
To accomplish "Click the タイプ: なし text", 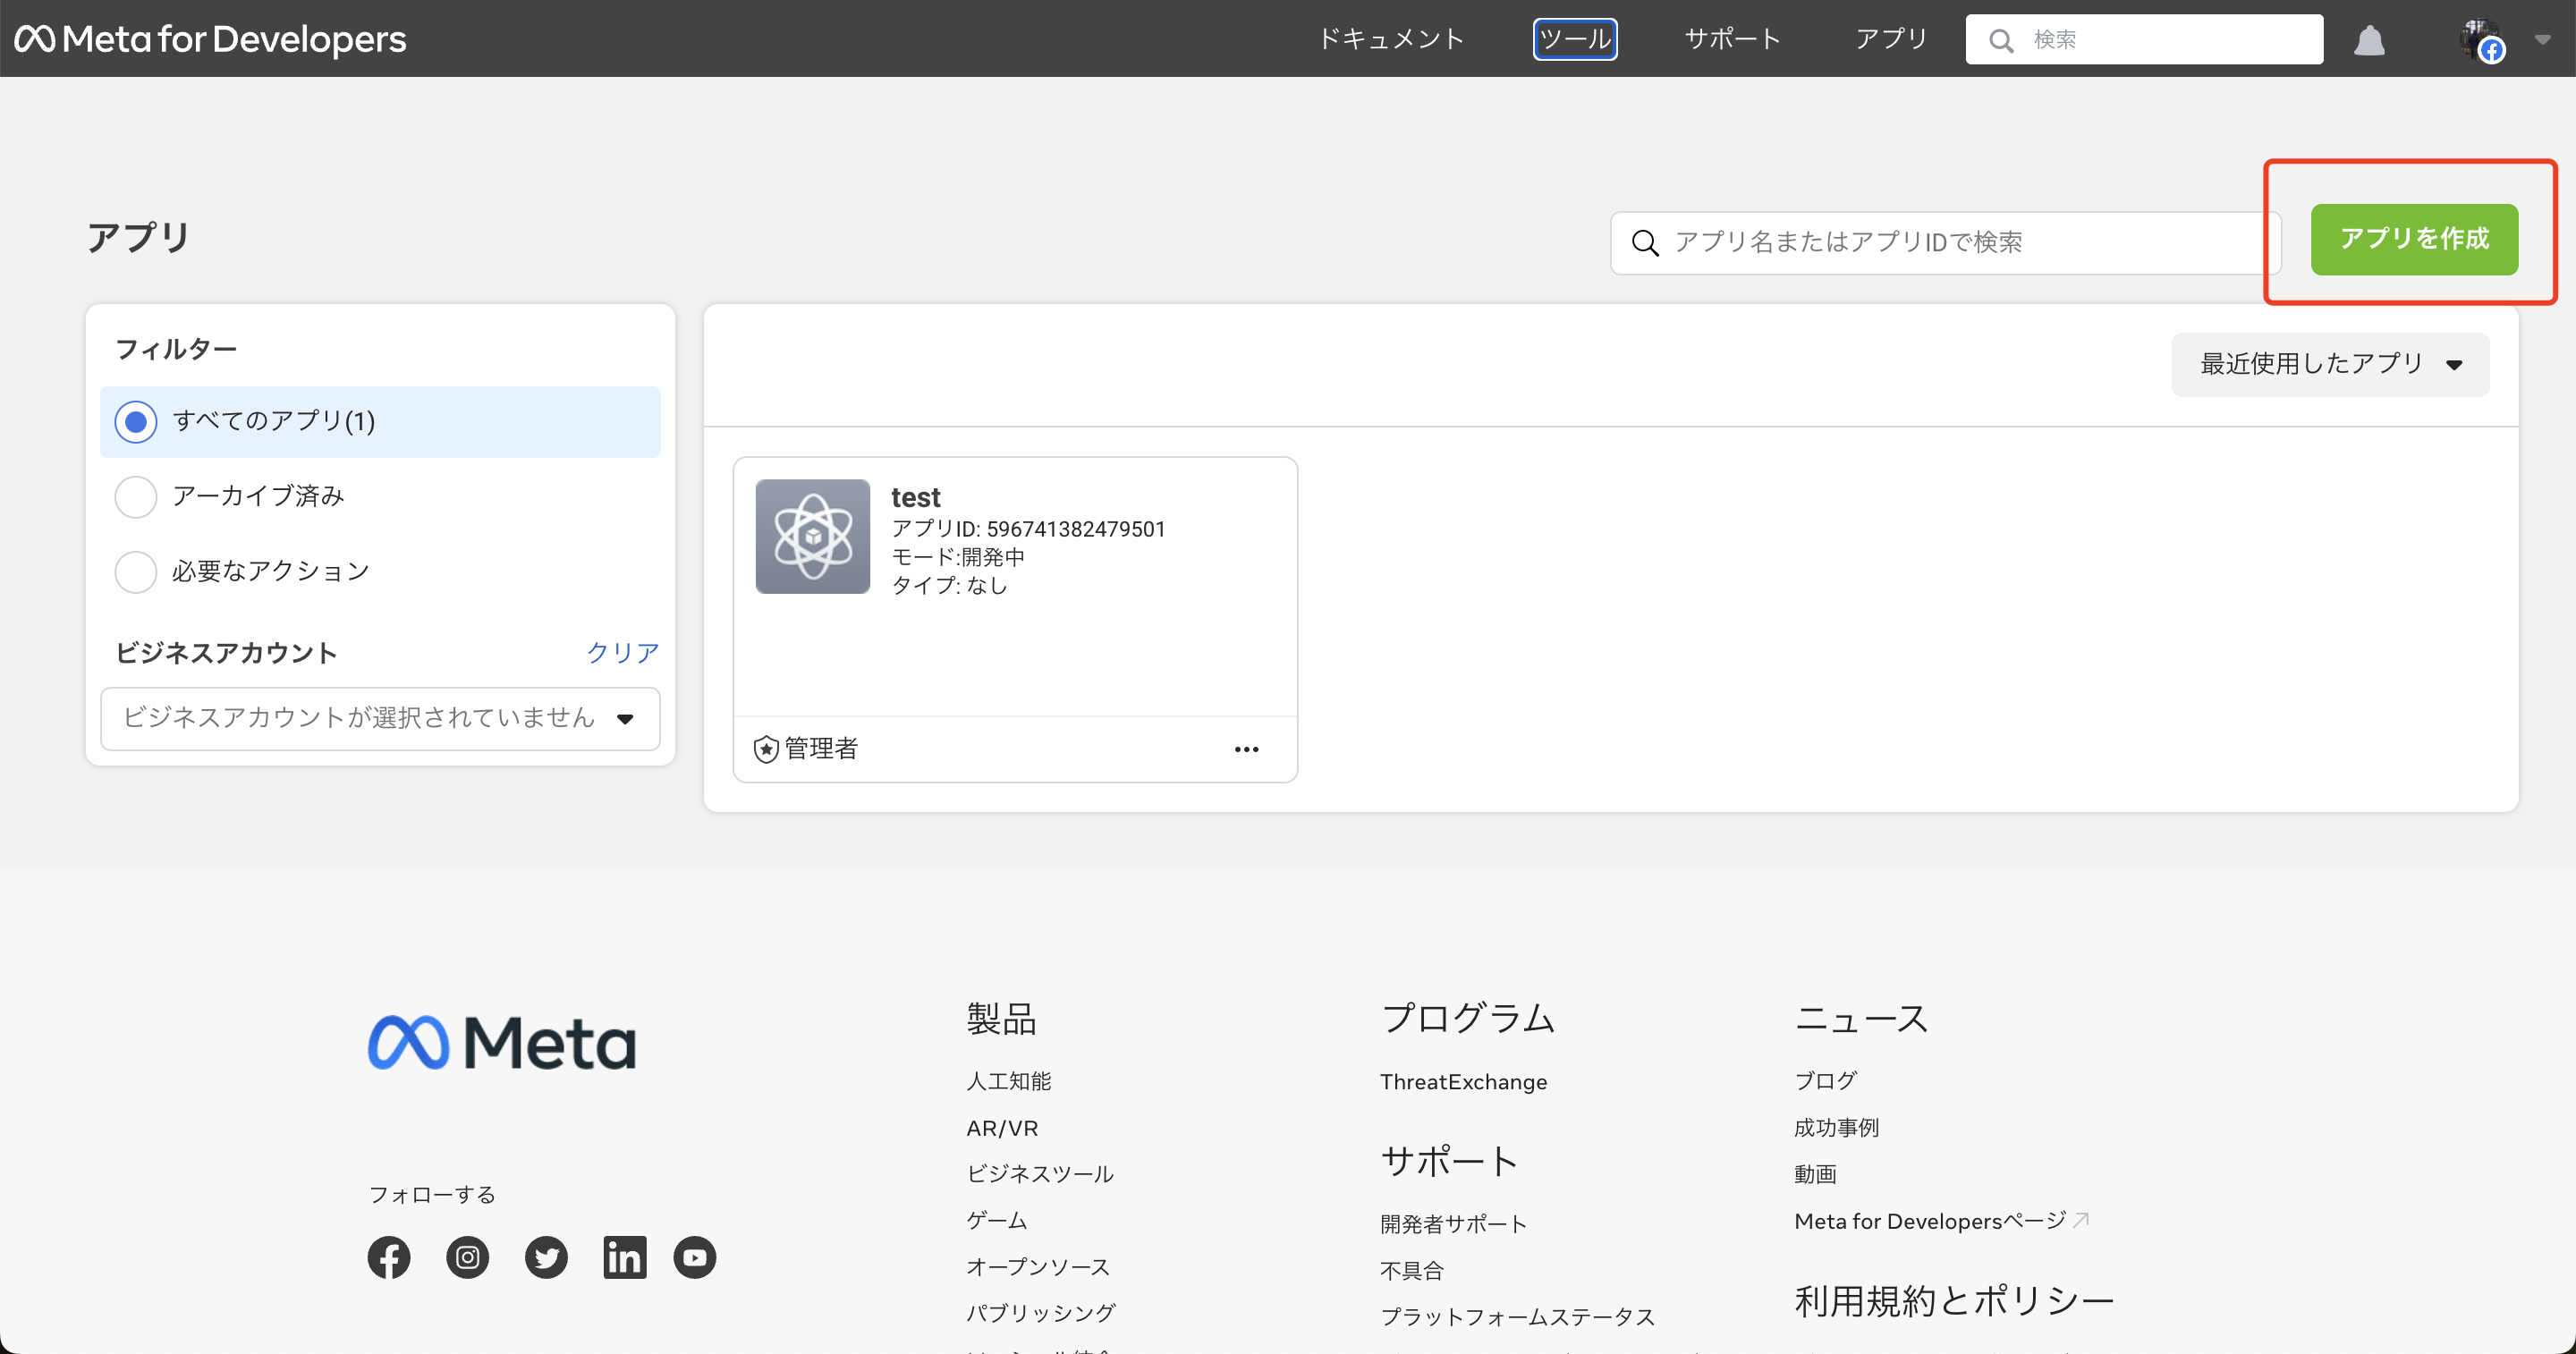I will point(948,585).
